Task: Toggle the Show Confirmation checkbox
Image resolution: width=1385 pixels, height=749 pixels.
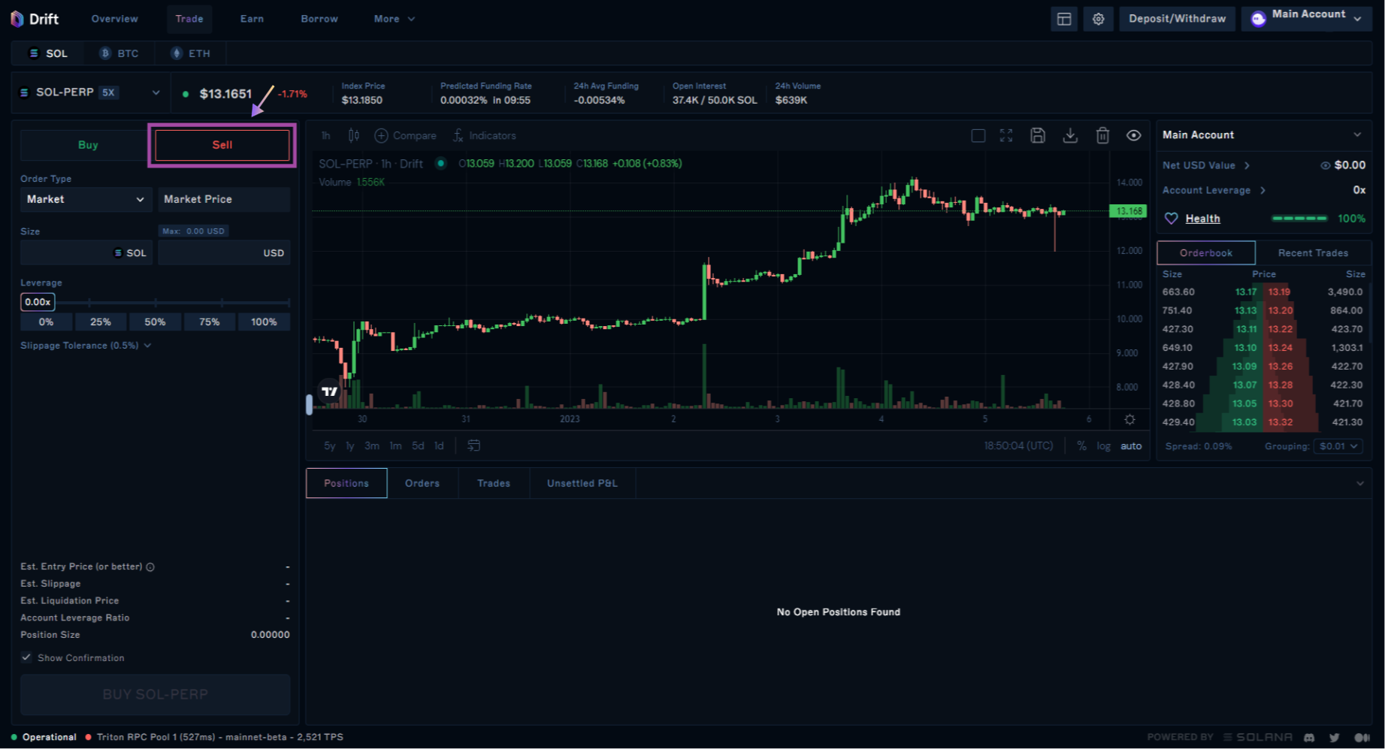Action: [x=27, y=657]
